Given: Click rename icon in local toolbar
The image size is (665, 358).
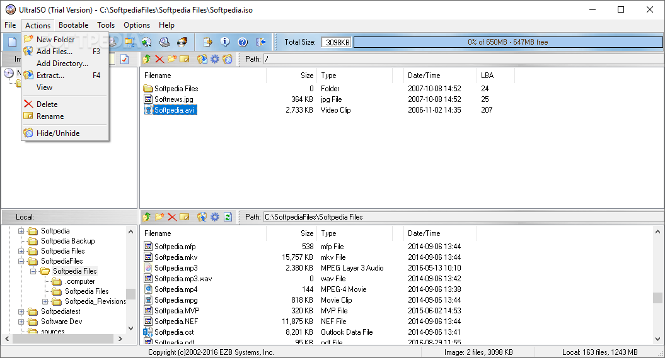Looking at the screenshot, I should [x=185, y=217].
